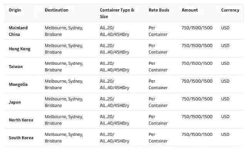Click Per Container in the Japan row
The image size is (247, 149).
tap(158, 102)
